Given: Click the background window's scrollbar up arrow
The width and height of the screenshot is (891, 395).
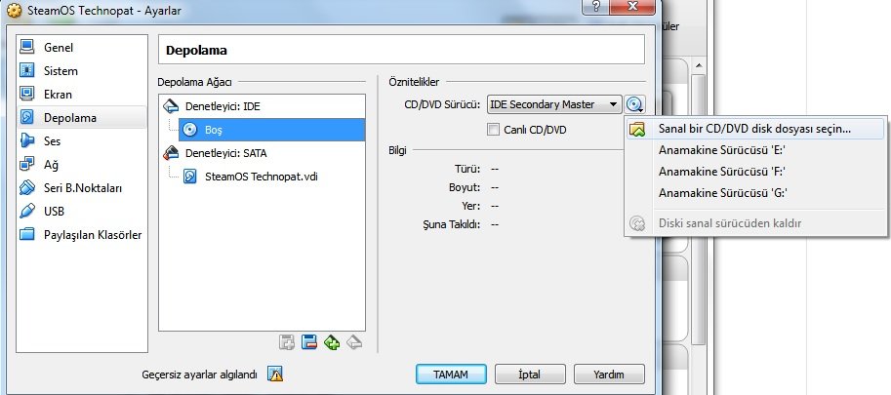Looking at the screenshot, I should coord(699,66).
